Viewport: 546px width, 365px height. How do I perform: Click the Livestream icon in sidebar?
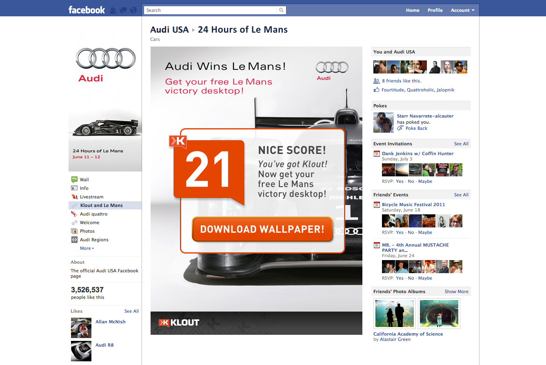click(x=74, y=197)
